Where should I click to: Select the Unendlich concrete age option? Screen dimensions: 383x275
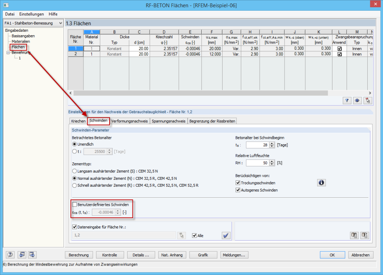(75, 144)
